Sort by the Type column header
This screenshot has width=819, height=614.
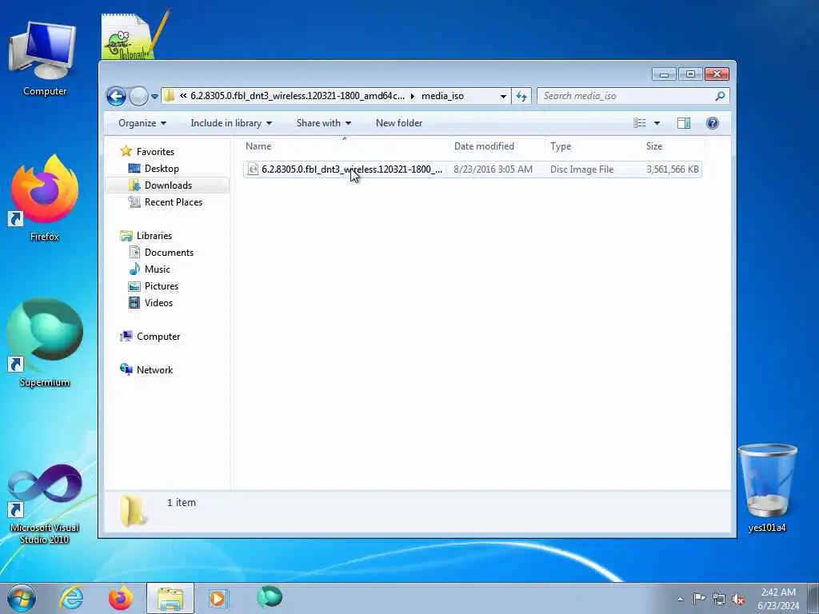(593, 146)
